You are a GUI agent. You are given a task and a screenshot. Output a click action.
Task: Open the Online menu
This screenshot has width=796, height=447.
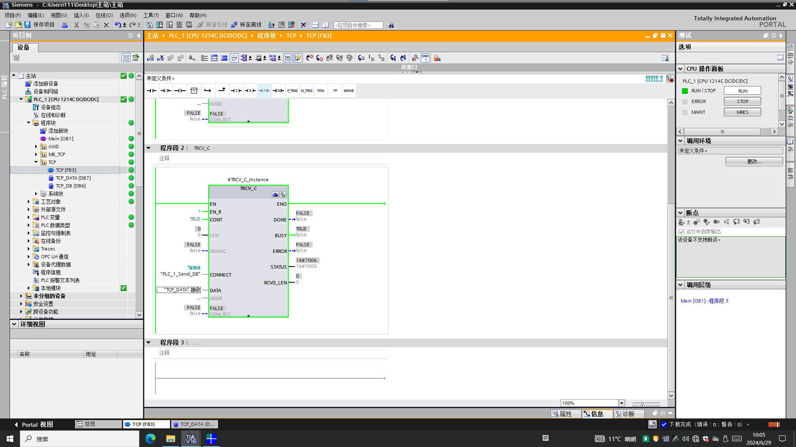[x=104, y=15]
